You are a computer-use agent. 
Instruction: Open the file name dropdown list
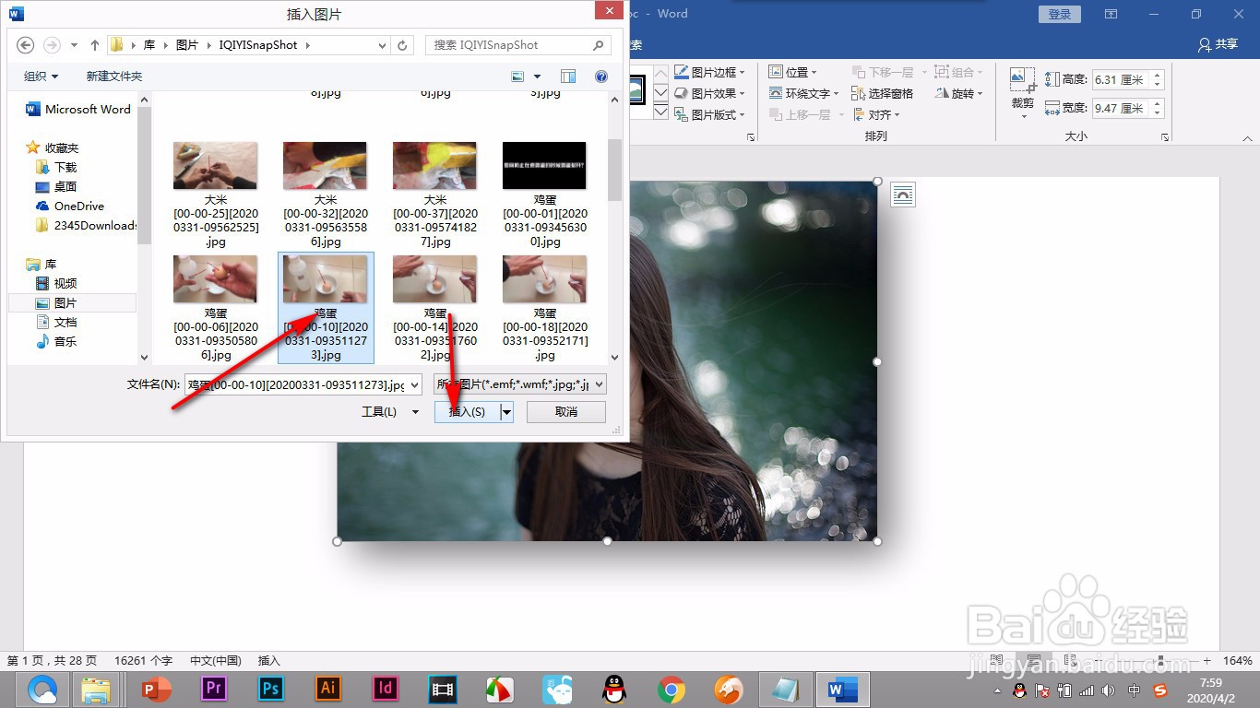[x=414, y=384]
